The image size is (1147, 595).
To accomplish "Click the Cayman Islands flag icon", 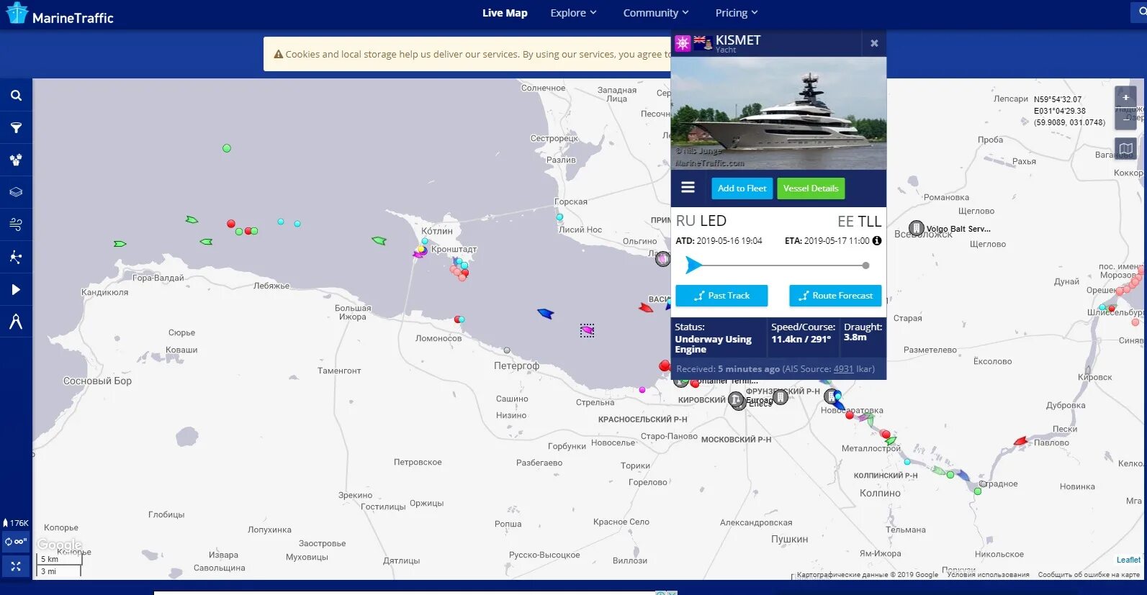I will coord(703,42).
